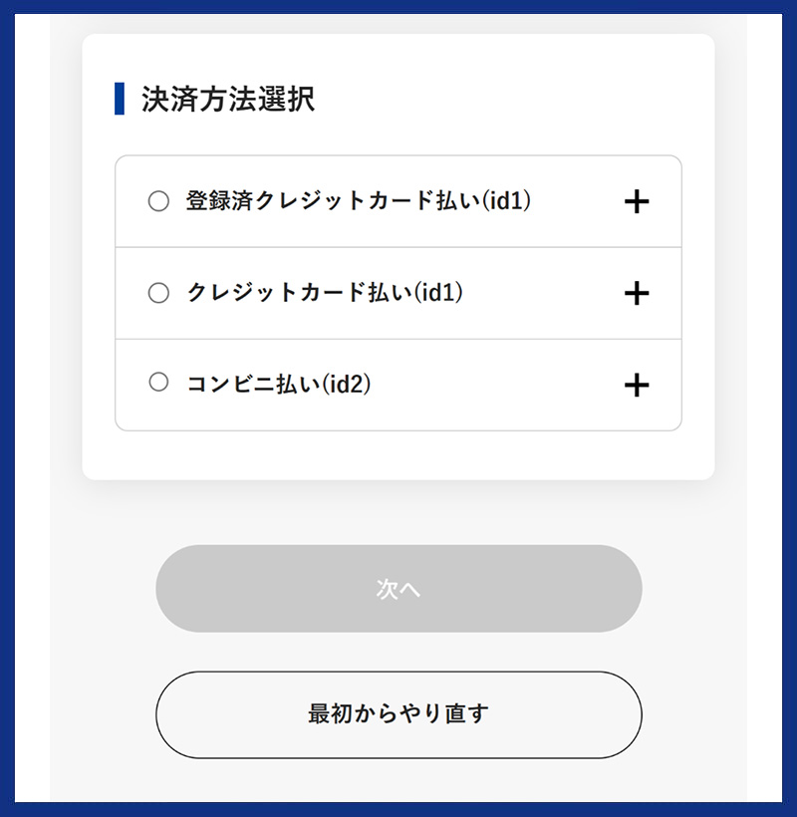Expand the 登録済クレジットカード払い plus icon
Viewport: 797px width, 817px height.
tap(636, 201)
